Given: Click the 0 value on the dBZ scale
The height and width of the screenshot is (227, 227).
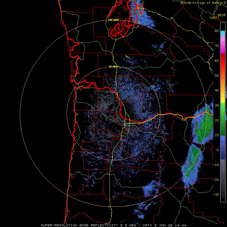Looking at the screenshot, I should pos(217,150).
